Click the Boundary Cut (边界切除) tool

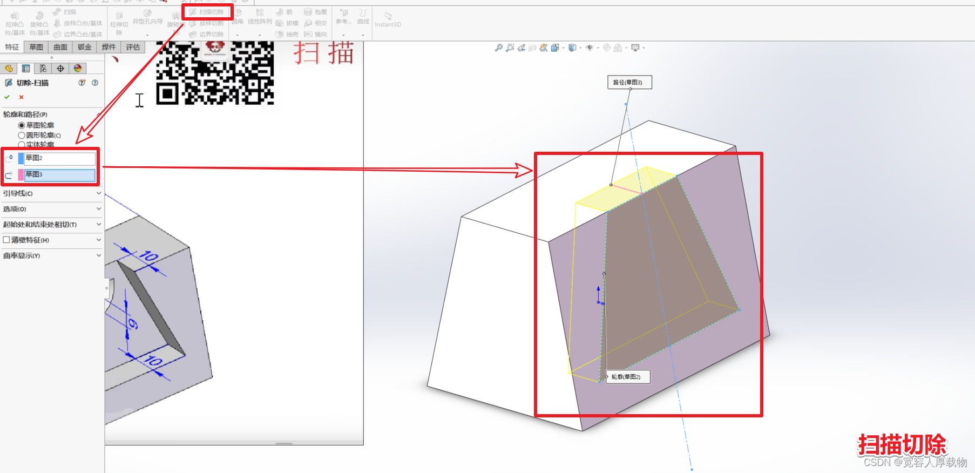coord(206,34)
